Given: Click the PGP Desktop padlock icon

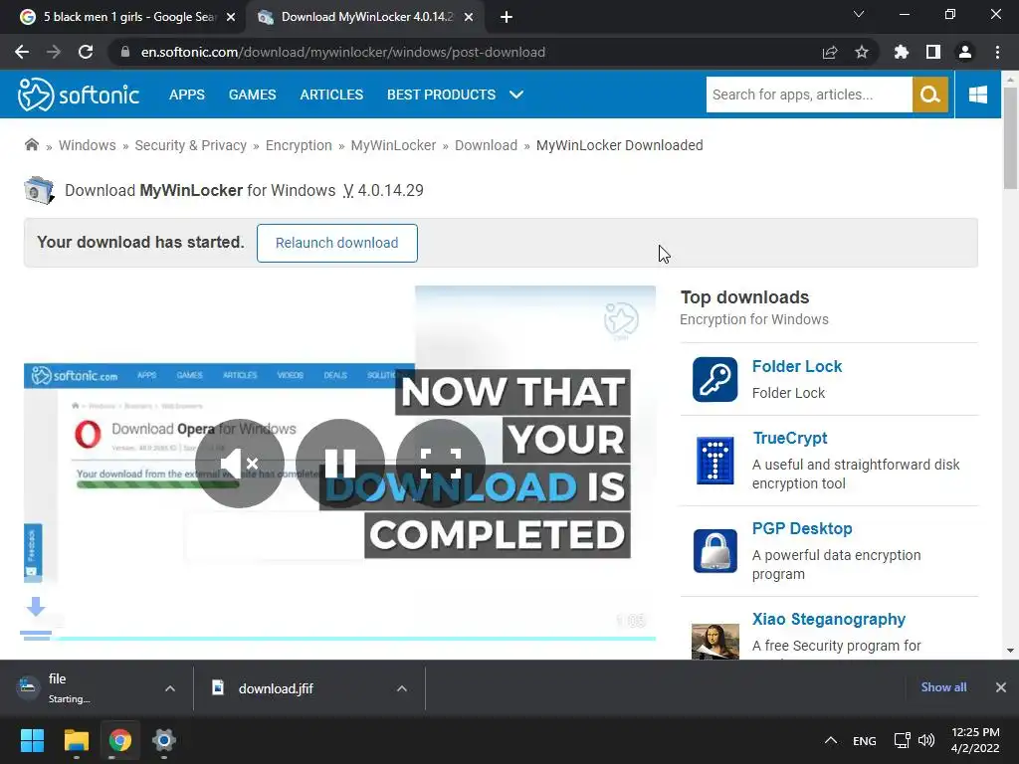Looking at the screenshot, I should (714, 551).
